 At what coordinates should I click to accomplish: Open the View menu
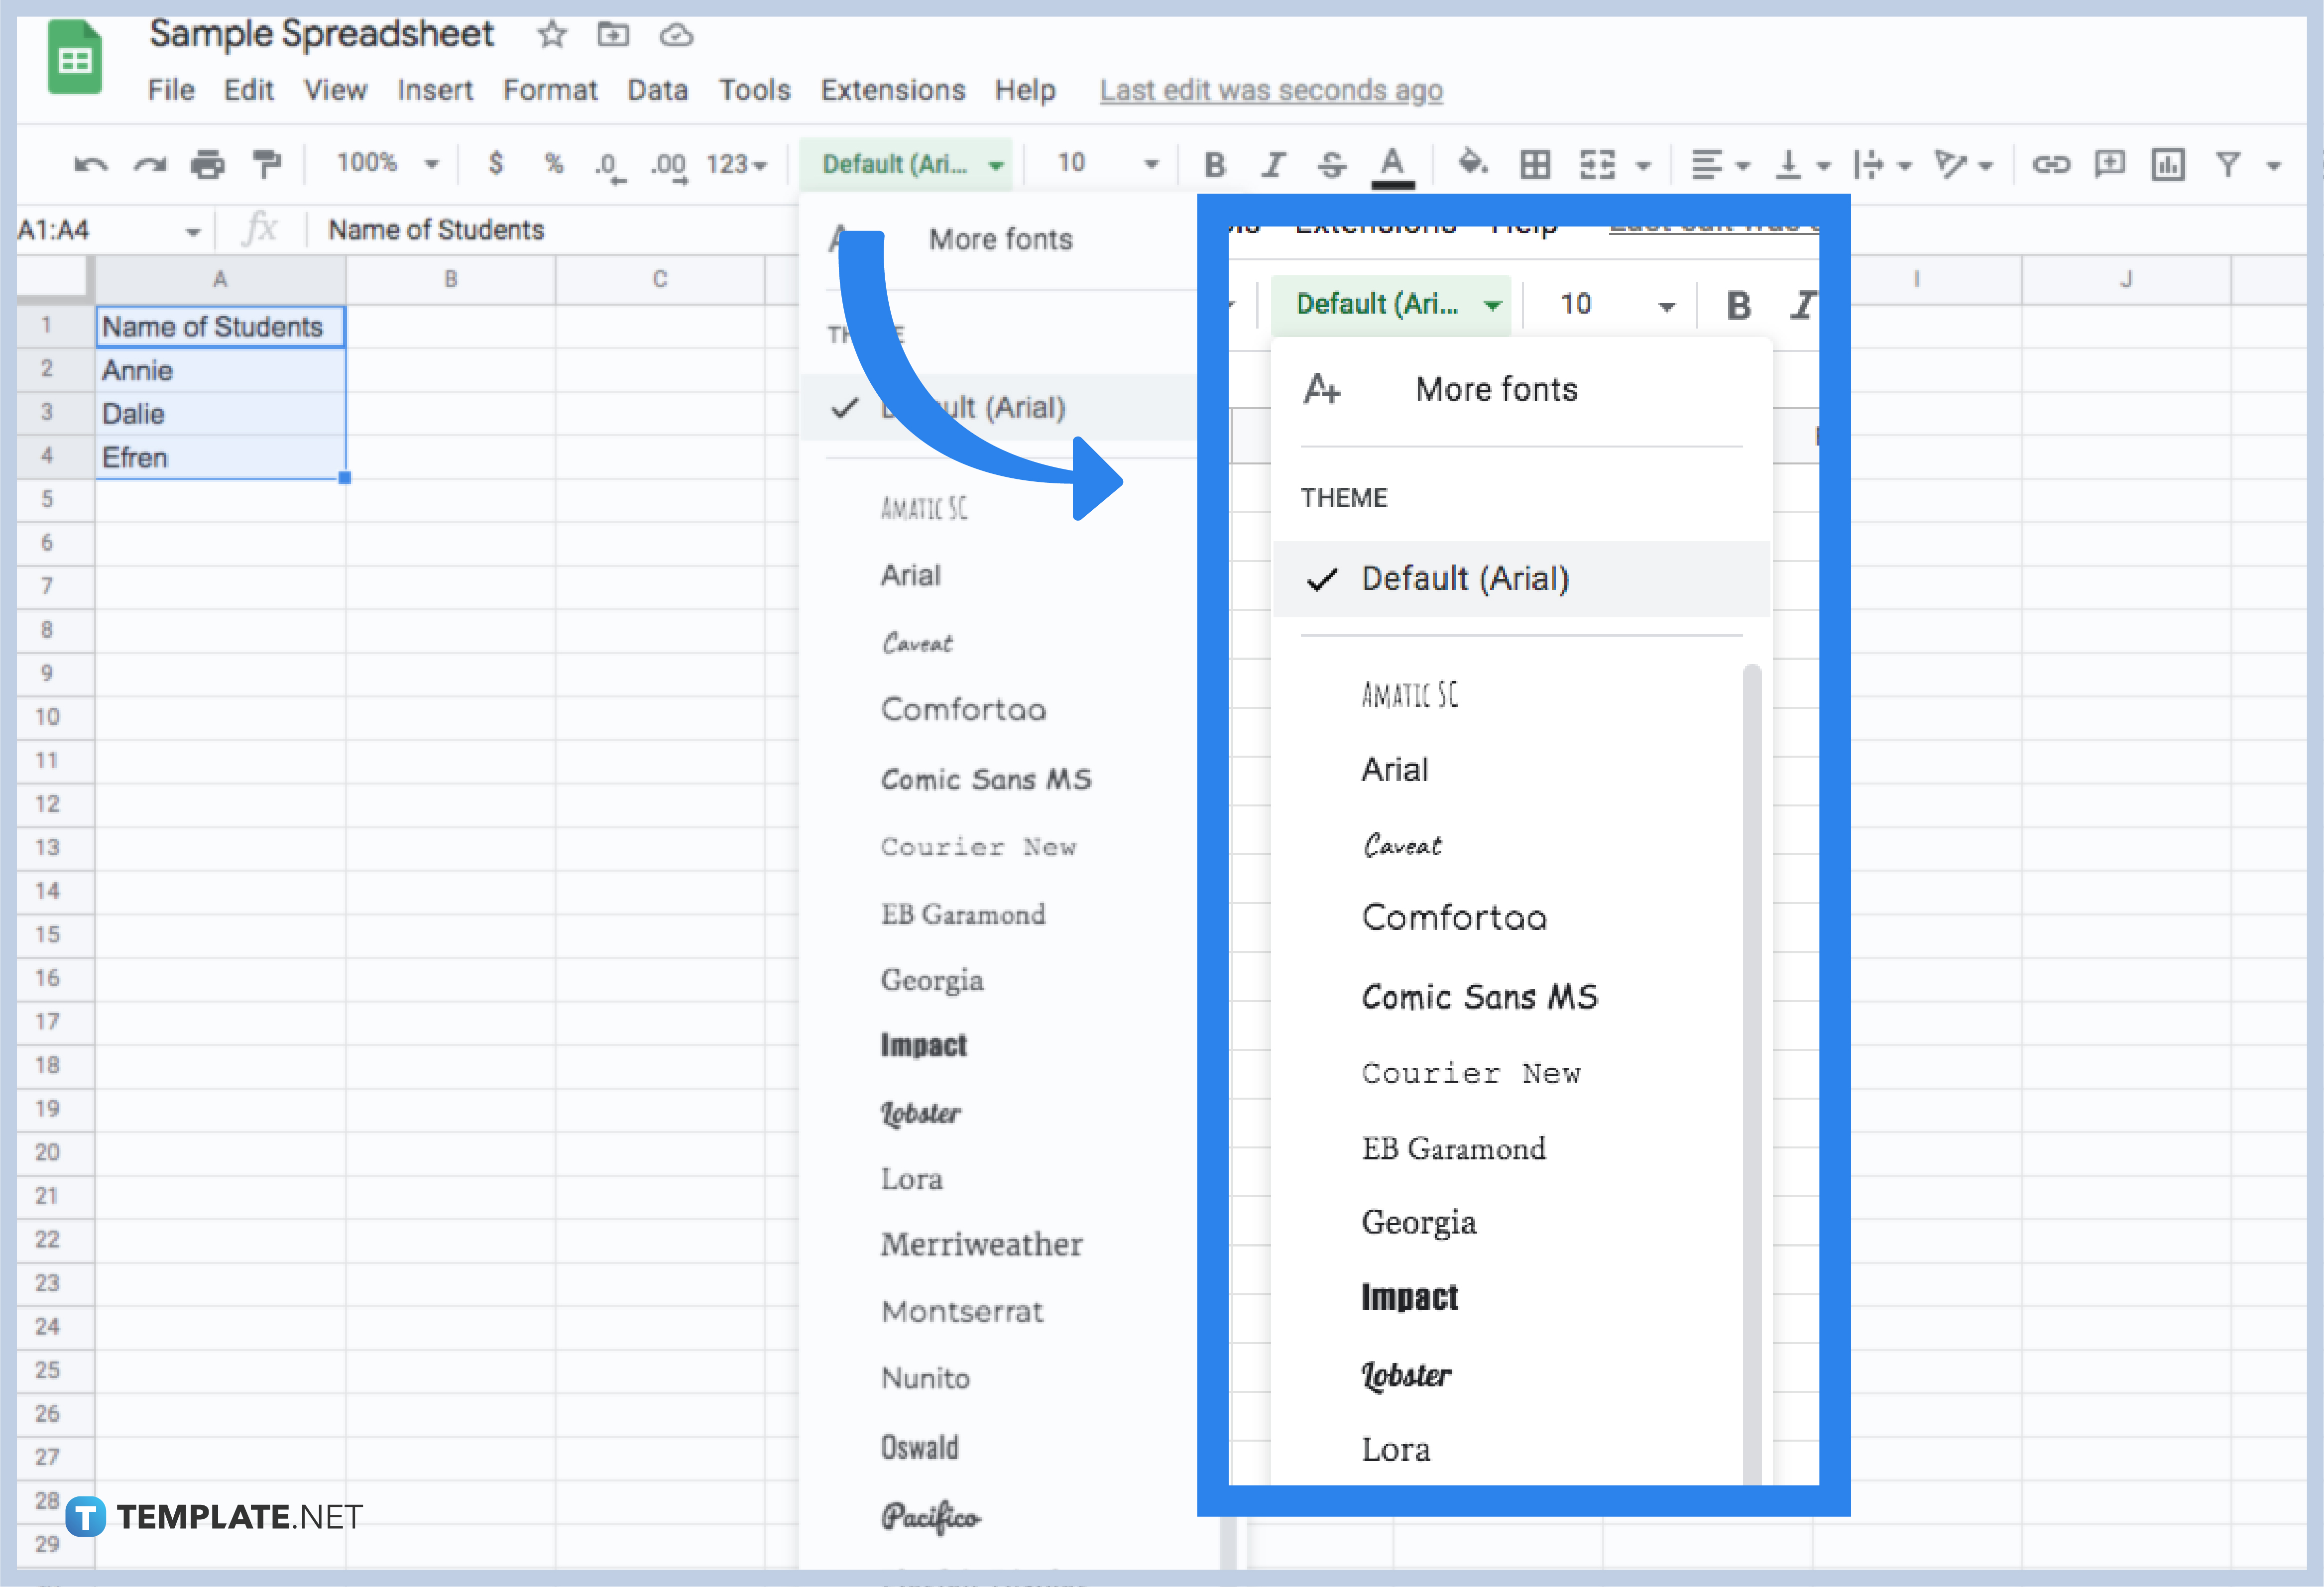335,90
